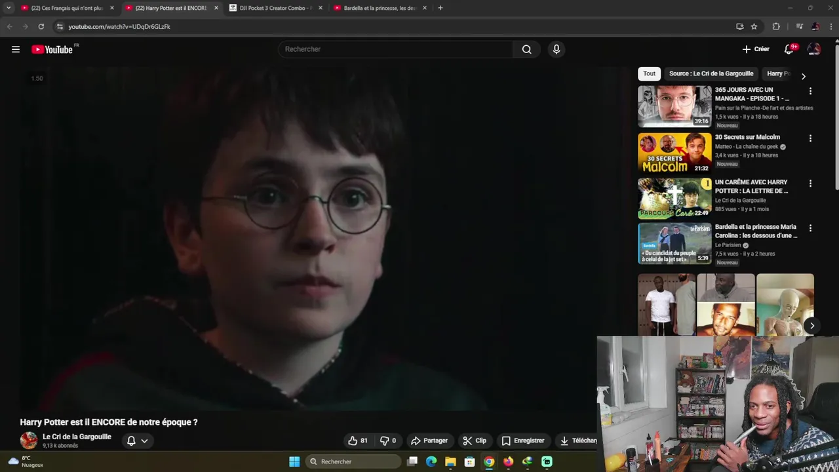Advance the Shorts shelf with next arrow
Screen dimensions: 839x472
tap(811, 326)
